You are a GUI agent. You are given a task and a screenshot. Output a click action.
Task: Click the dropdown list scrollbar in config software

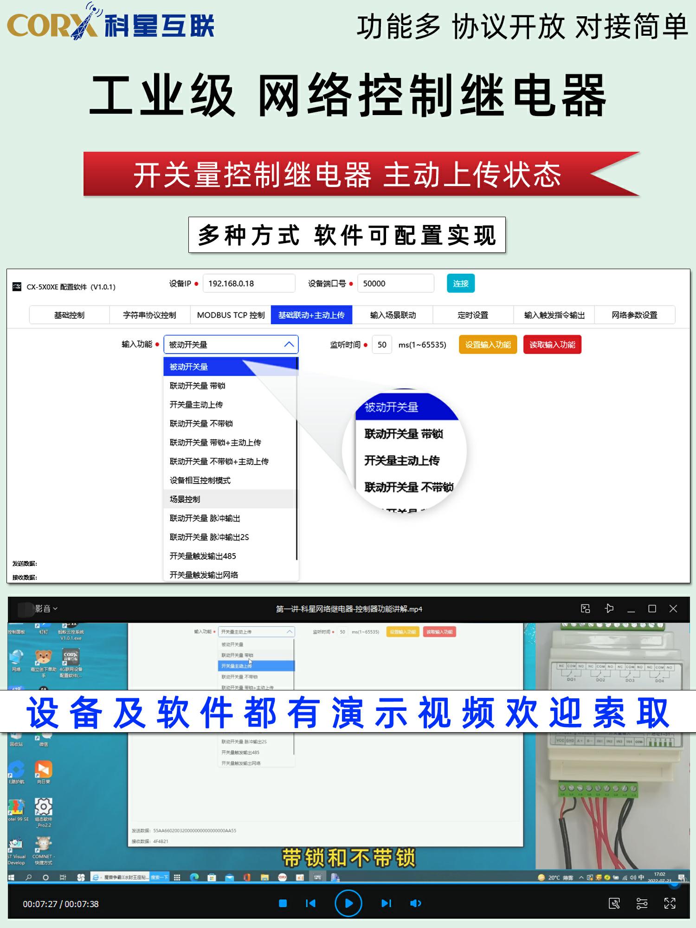pos(296,458)
